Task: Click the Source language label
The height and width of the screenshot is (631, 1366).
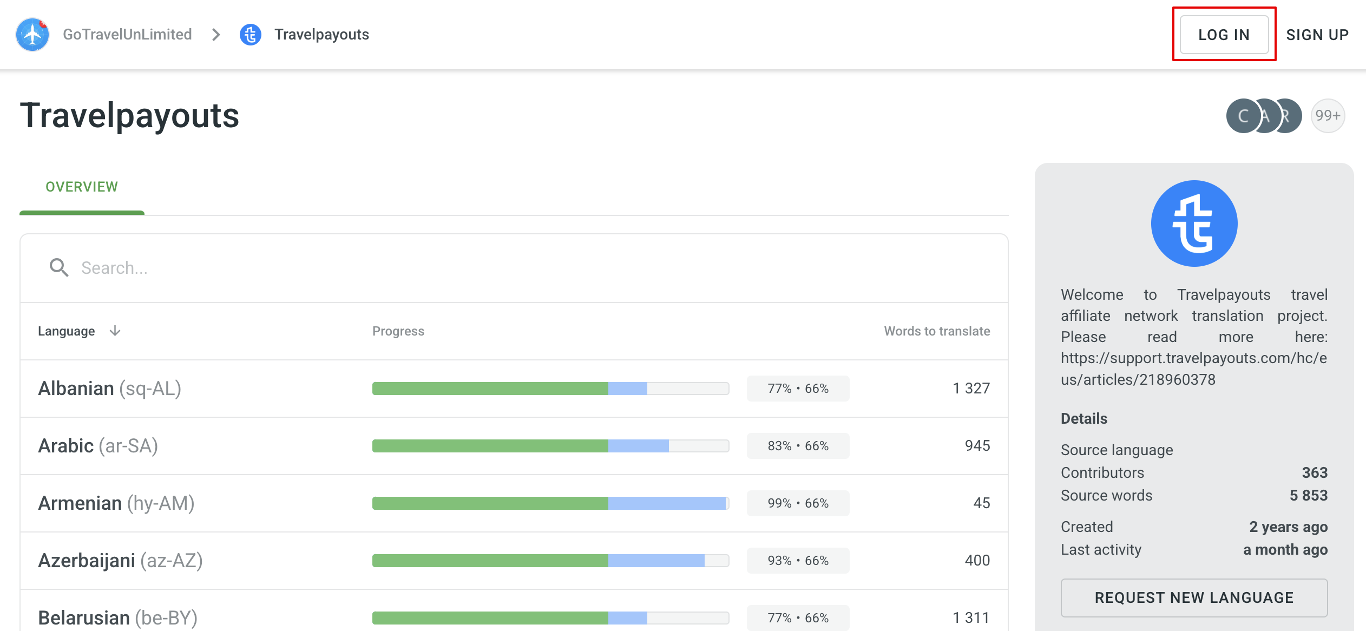Action: [1117, 450]
